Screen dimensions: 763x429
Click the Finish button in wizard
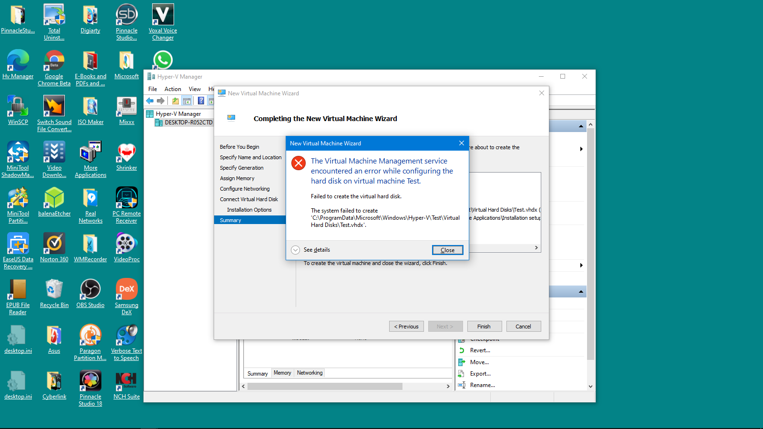(x=485, y=327)
